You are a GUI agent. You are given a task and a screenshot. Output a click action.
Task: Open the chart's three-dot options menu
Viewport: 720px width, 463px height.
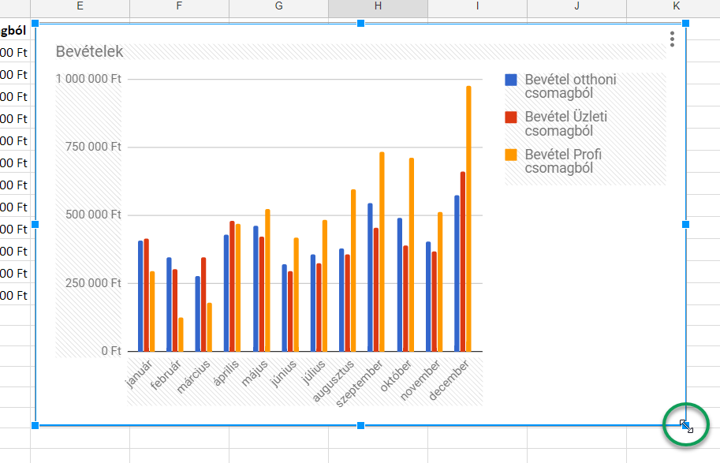[671, 39]
